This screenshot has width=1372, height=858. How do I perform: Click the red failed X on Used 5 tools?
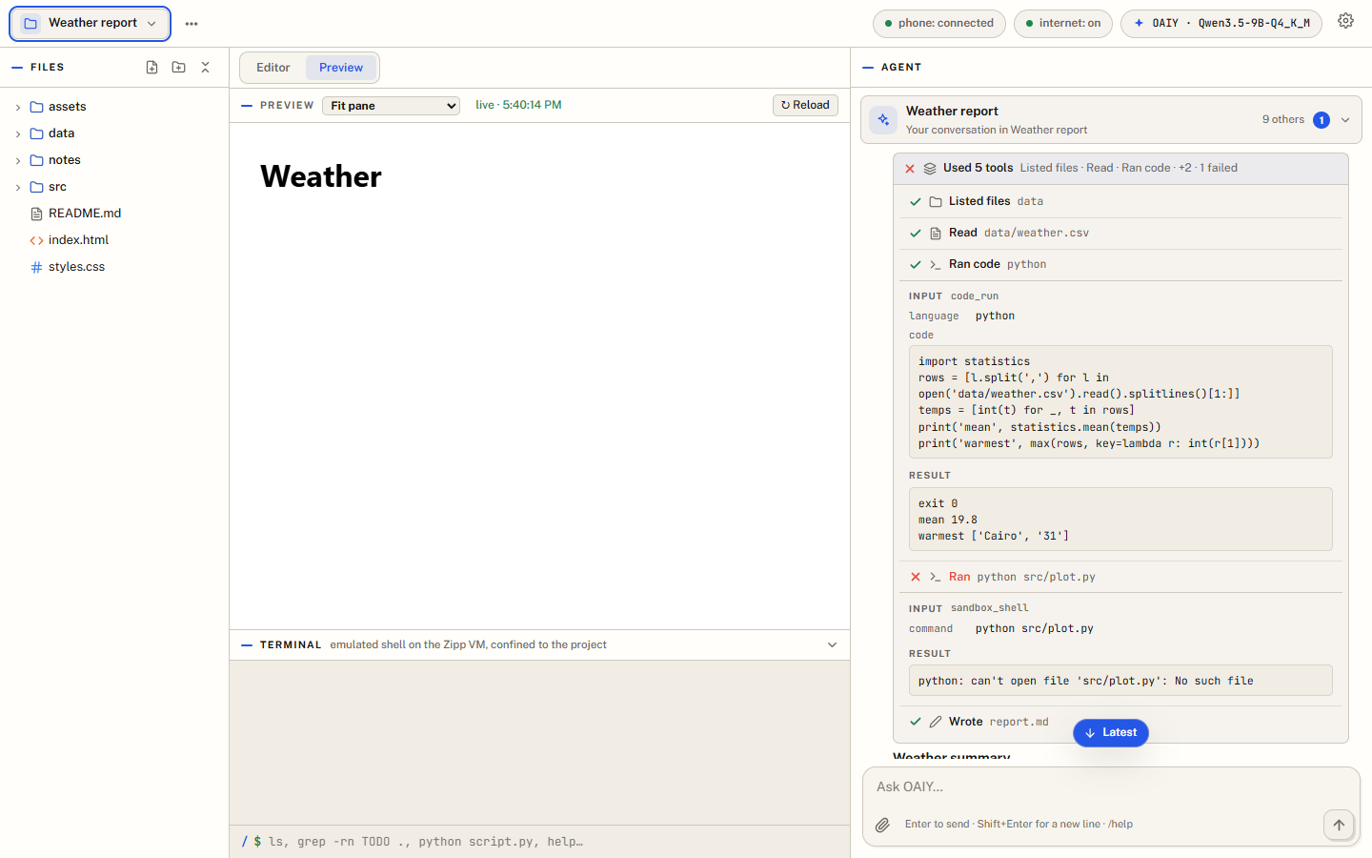pos(910,169)
